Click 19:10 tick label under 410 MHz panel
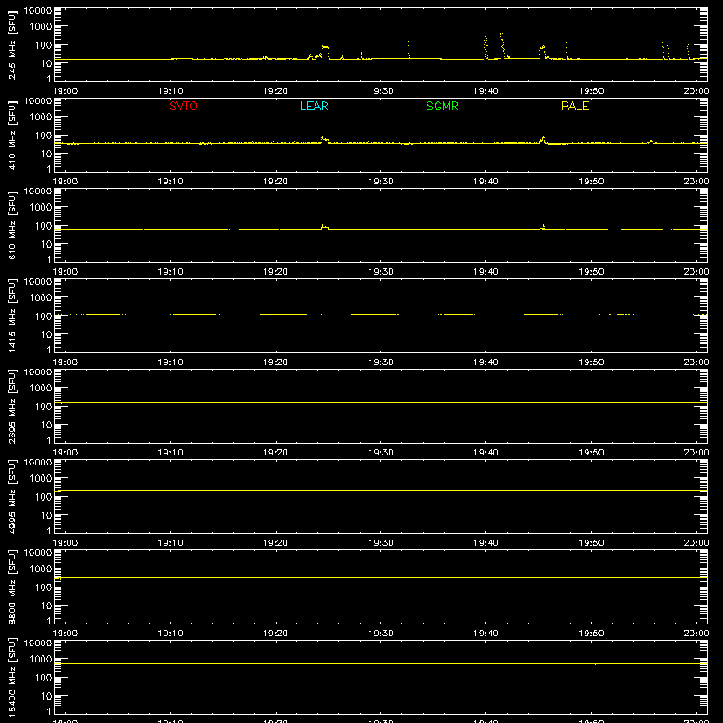 (x=170, y=182)
